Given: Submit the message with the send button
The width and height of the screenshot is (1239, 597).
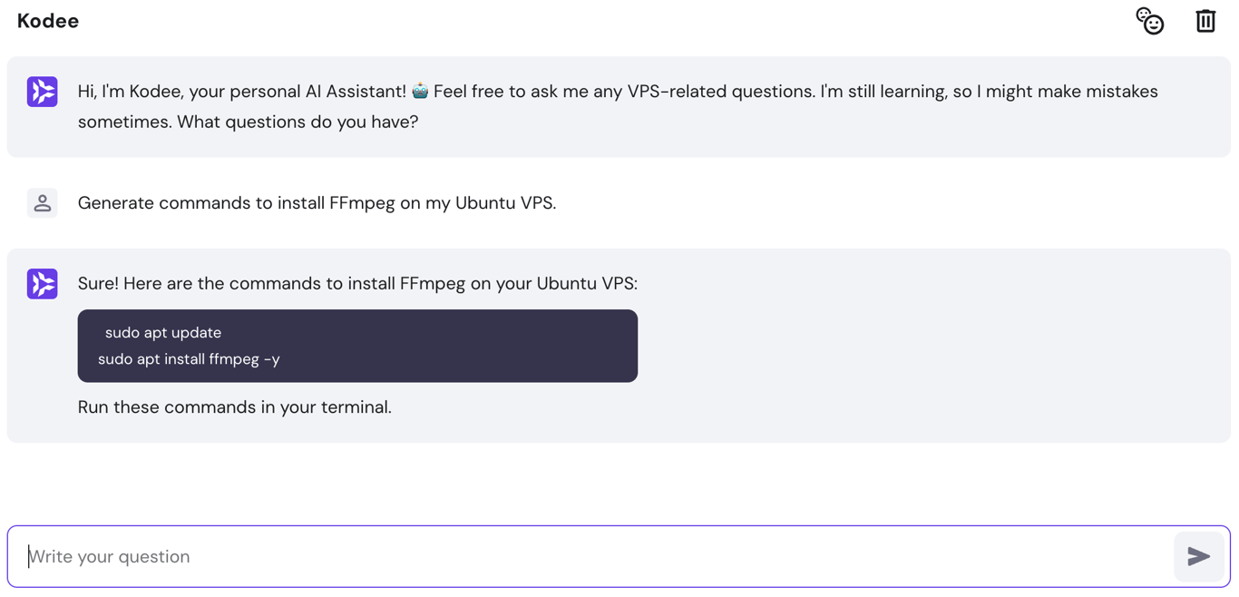Looking at the screenshot, I should coord(1199,556).
